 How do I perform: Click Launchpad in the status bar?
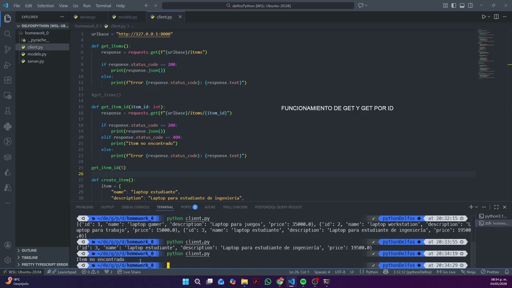[x=62, y=272]
